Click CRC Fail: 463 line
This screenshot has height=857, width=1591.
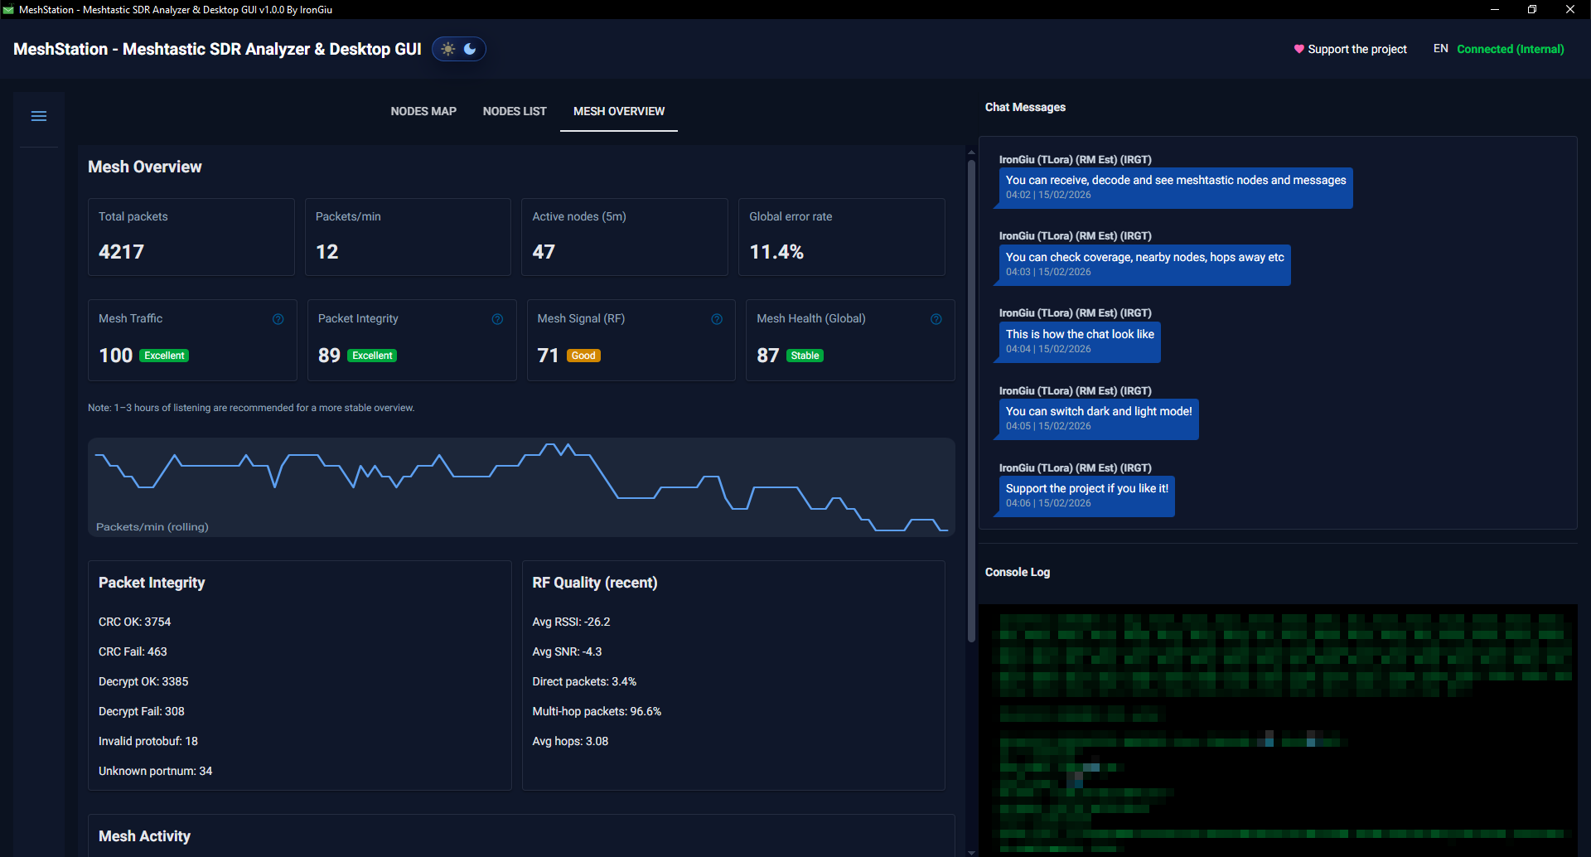click(x=133, y=651)
